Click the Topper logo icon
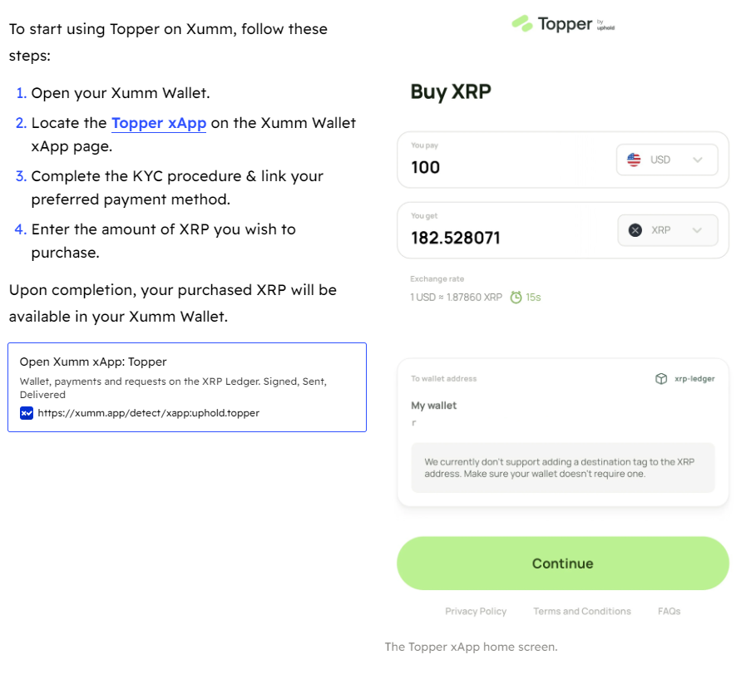The width and height of the screenshot is (746, 689). coord(521,24)
